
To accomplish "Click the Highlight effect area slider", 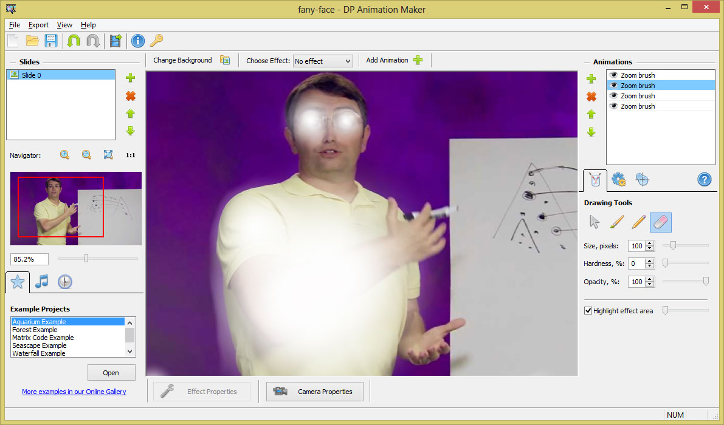I will tap(686, 311).
